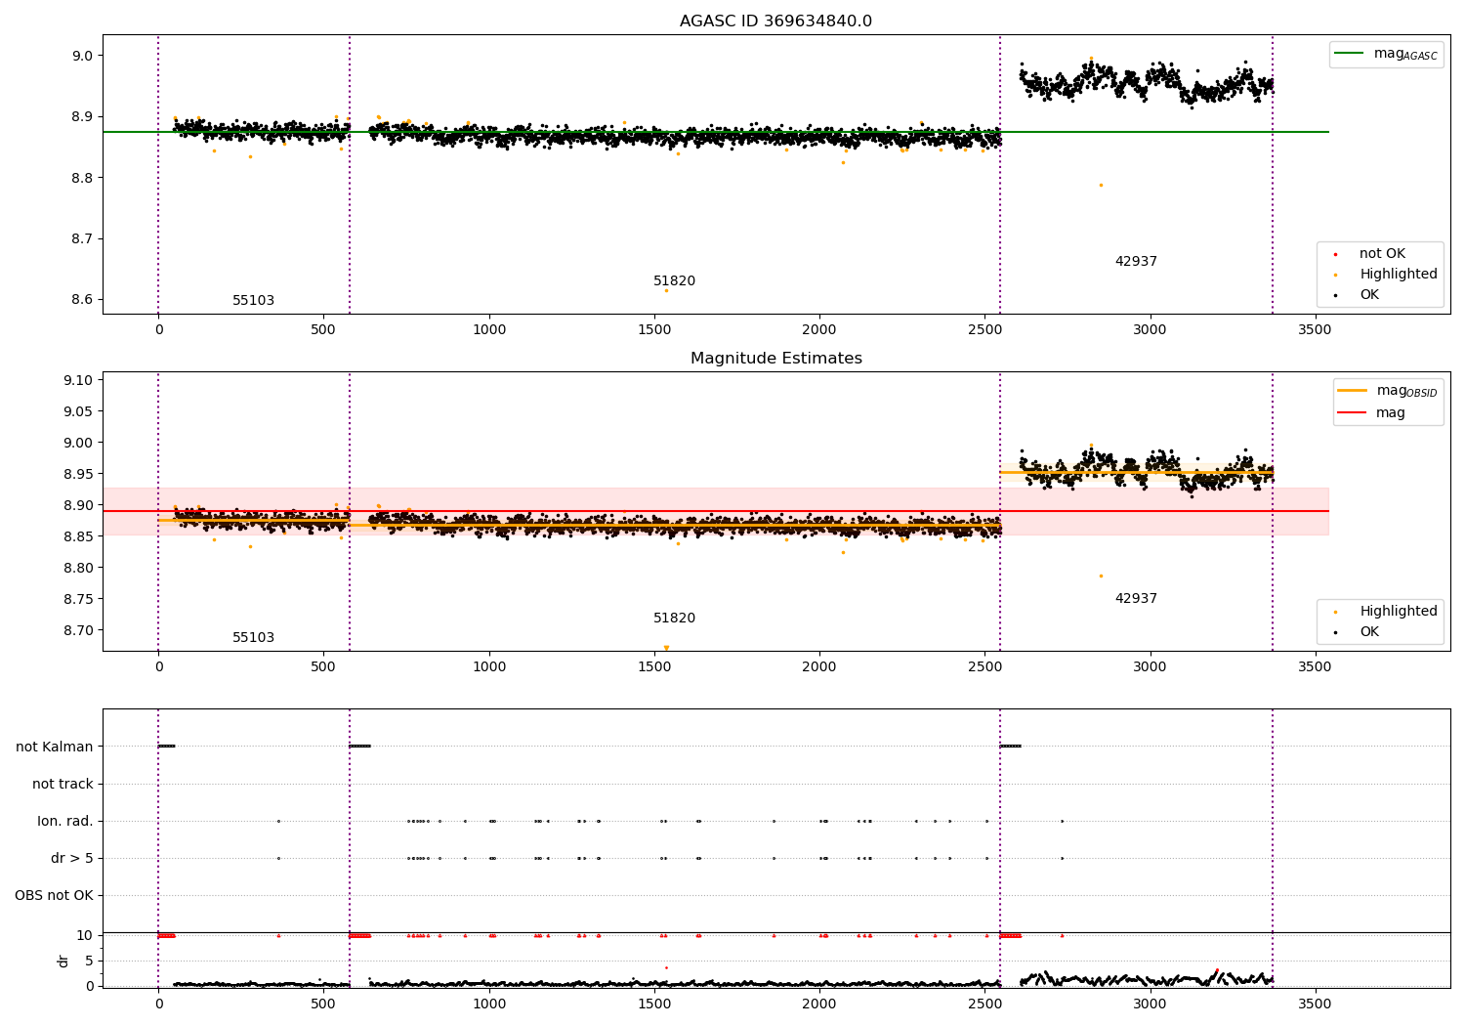Click the 9.0 tick on the top plot
Image resolution: width=1465 pixels, height=1026 pixels.
point(82,56)
